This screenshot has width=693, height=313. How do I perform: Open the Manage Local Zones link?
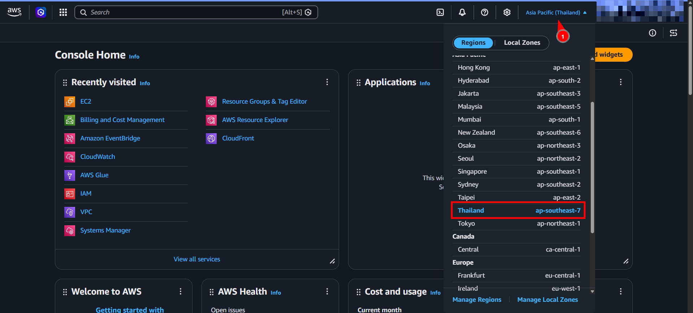[547, 300]
